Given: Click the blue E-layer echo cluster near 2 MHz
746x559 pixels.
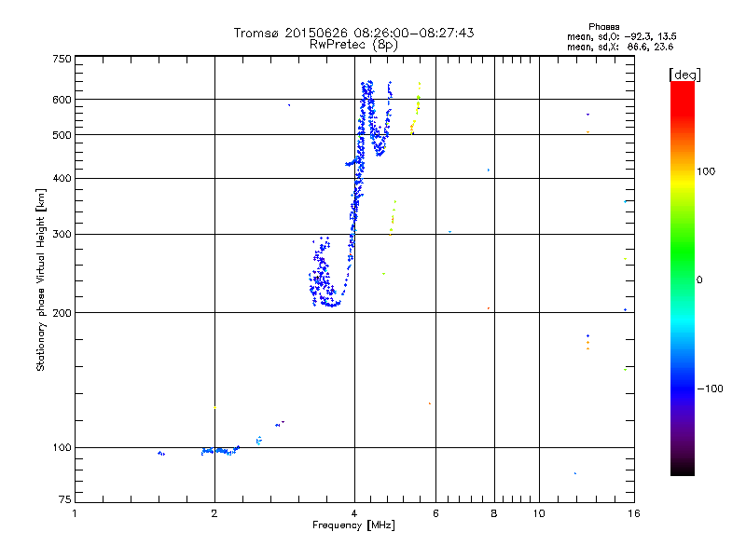Looking at the screenshot, I should tap(220, 451).
